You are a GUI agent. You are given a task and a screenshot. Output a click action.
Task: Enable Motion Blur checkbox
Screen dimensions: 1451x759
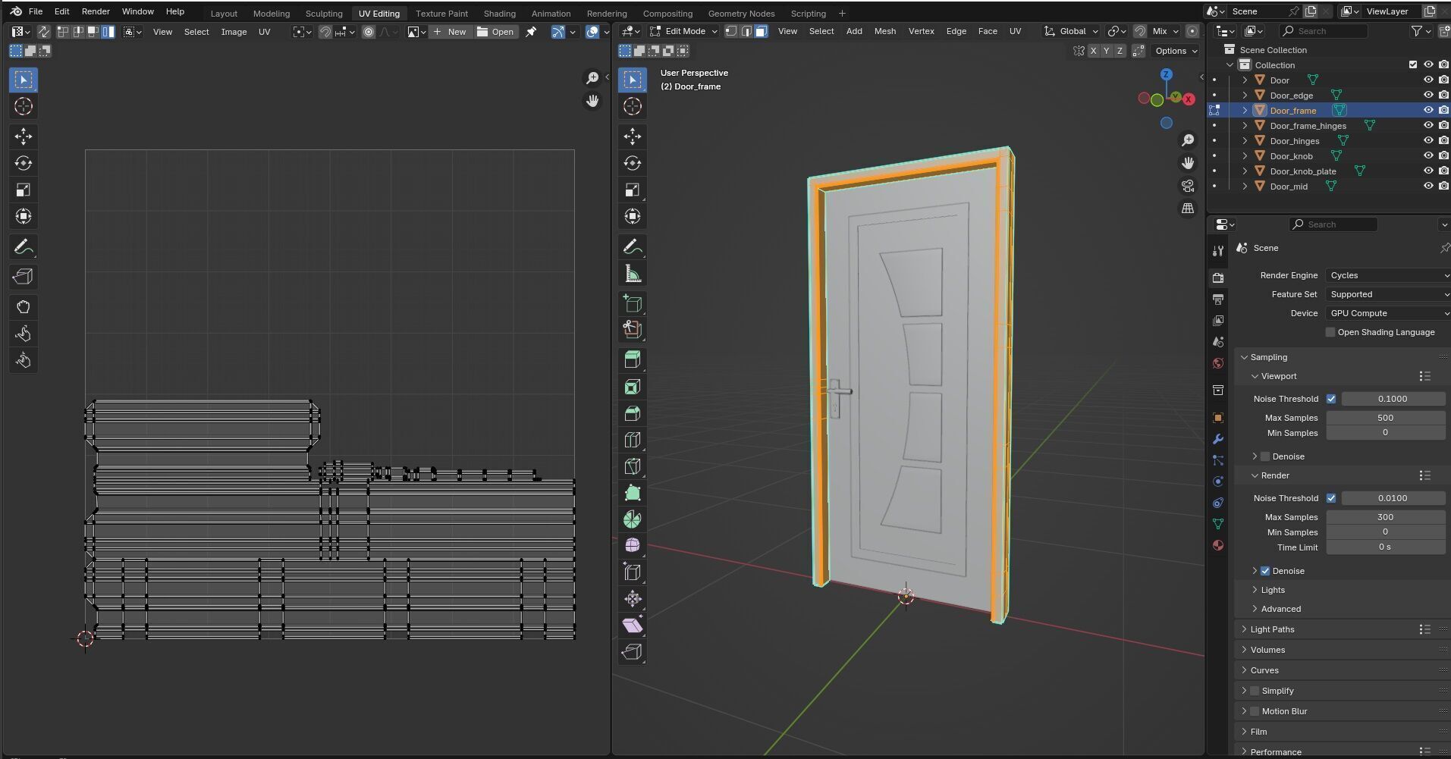coord(1255,711)
